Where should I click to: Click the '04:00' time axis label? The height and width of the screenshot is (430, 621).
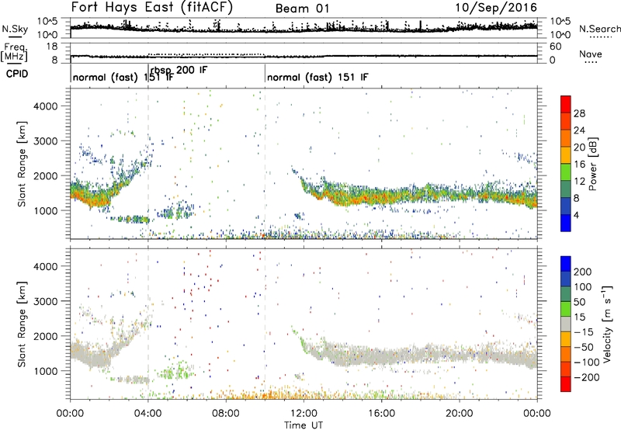click(148, 414)
